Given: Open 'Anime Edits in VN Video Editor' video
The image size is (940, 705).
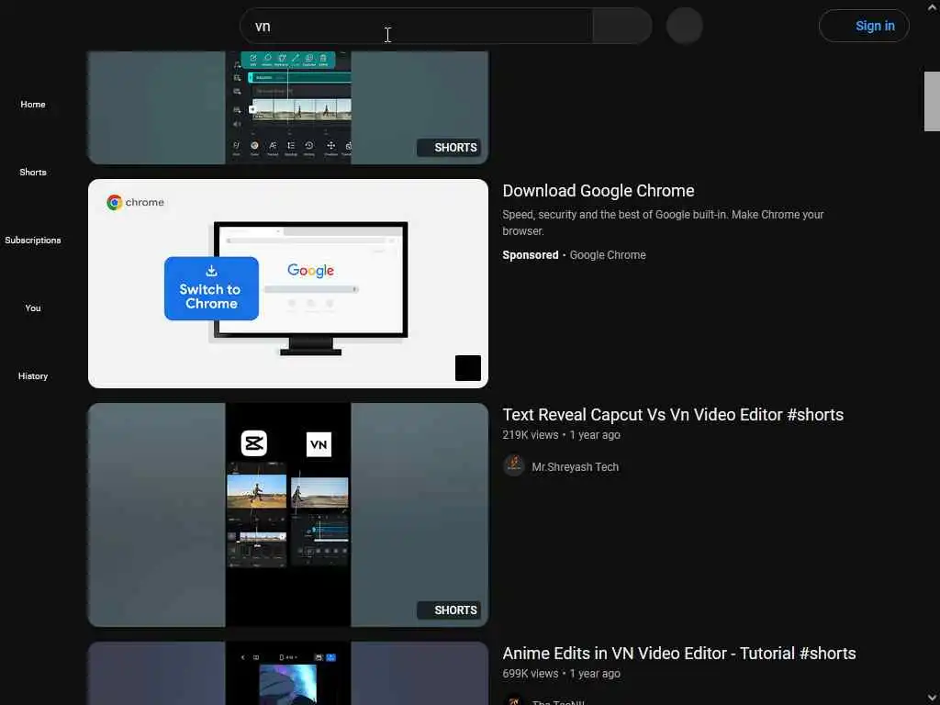Looking at the screenshot, I should click(x=679, y=654).
